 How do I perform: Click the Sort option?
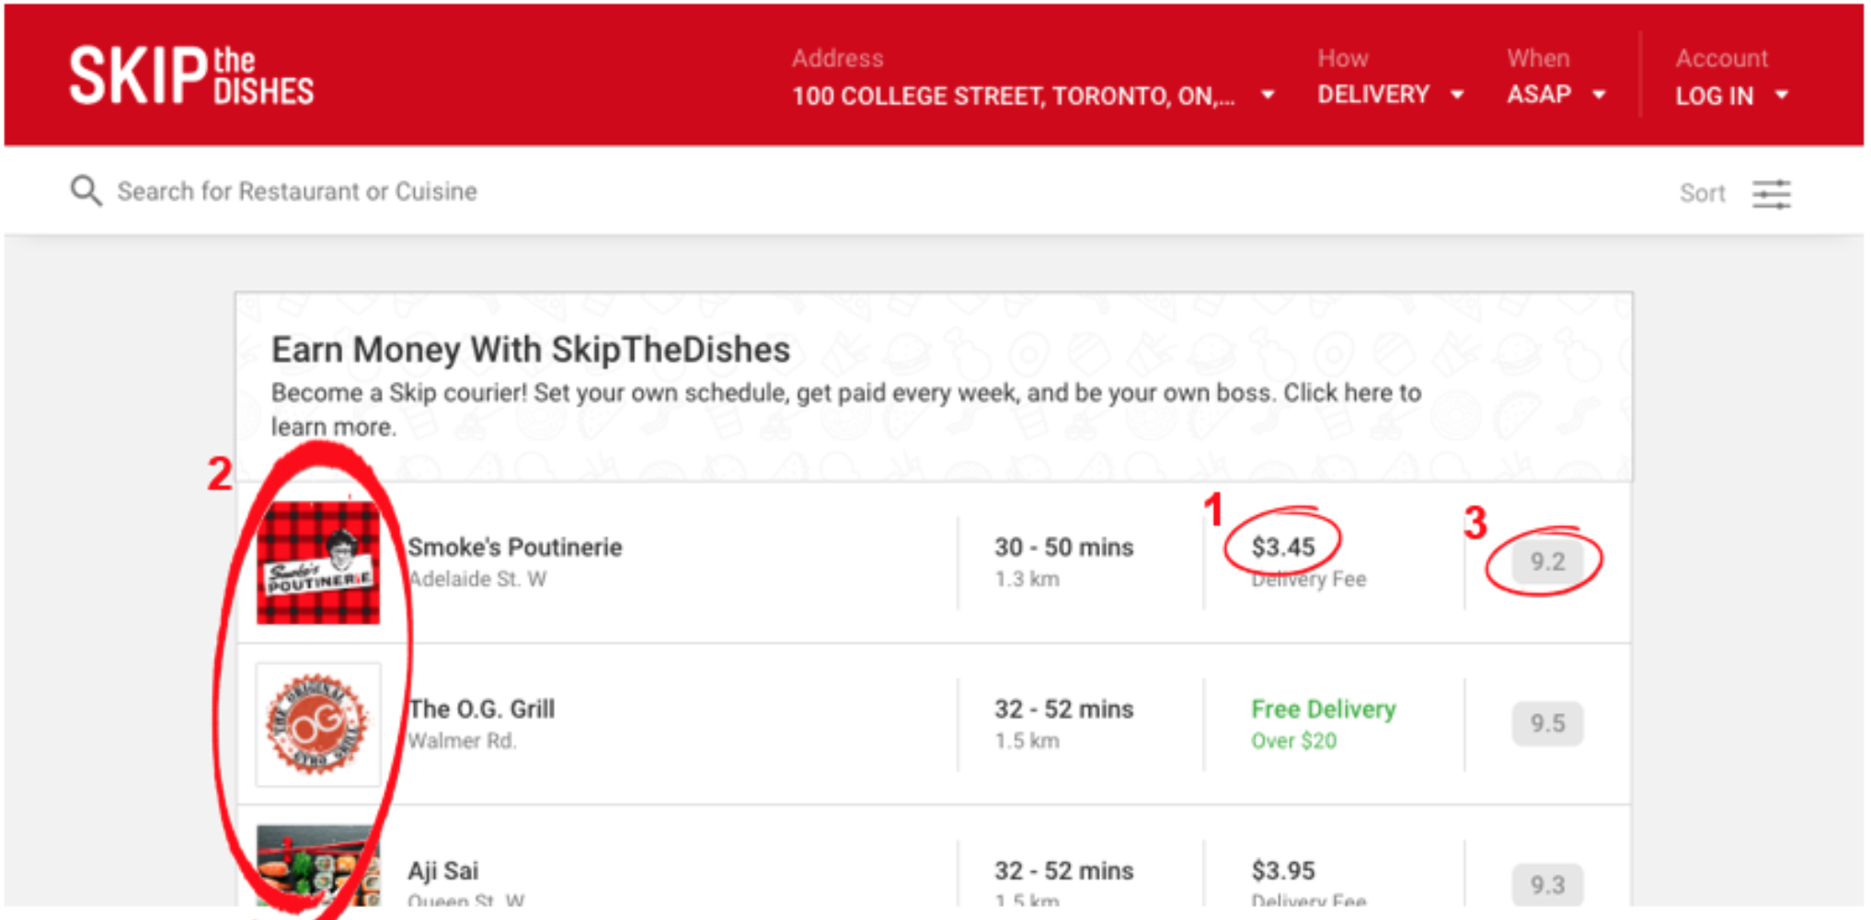pos(1702,193)
